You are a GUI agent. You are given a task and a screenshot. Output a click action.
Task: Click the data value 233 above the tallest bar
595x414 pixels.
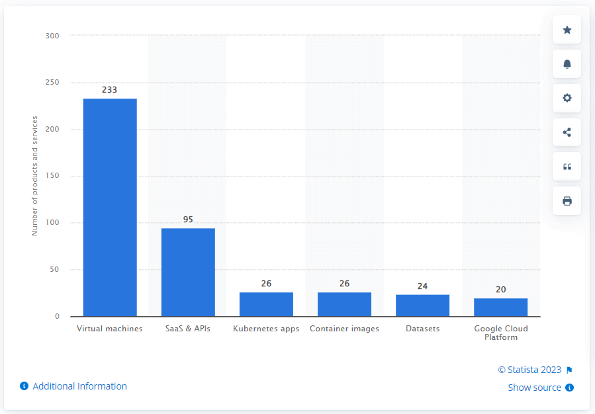pyautogui.click(x=109, y=89)
